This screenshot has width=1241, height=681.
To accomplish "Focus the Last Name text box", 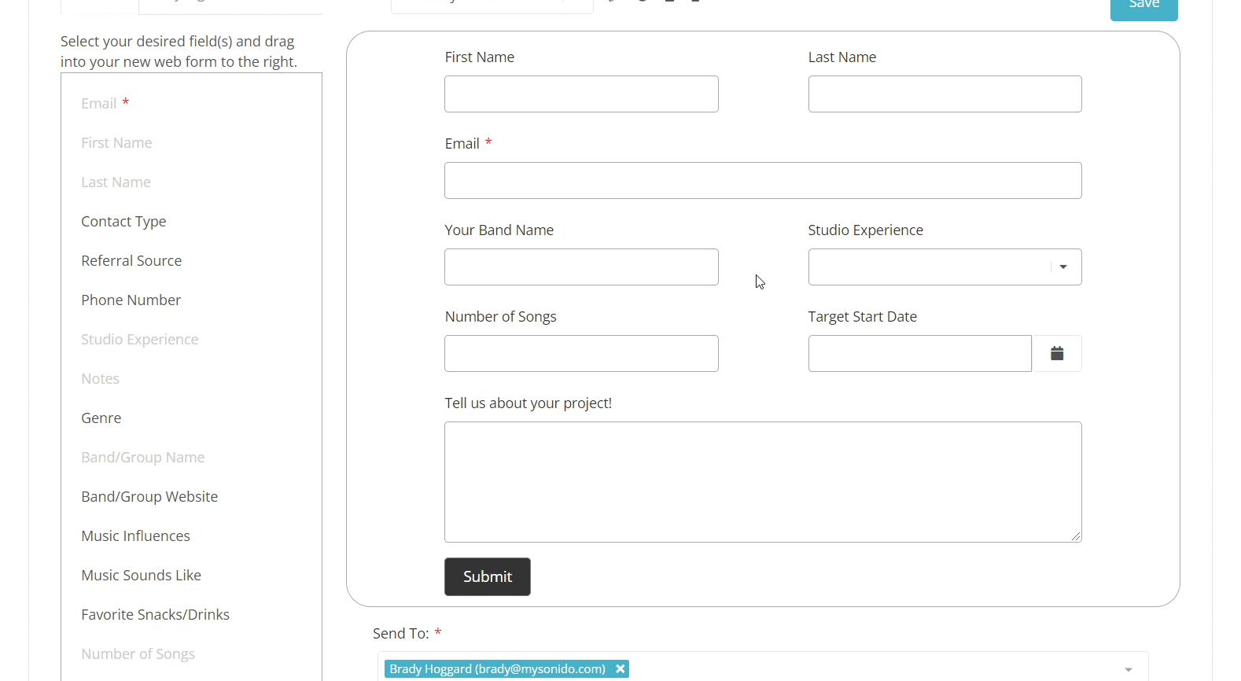I will tap(945, 94).
